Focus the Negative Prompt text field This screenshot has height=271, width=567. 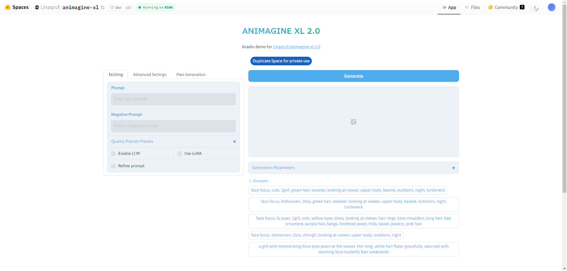pyautogui.click(x=173, y=126)
